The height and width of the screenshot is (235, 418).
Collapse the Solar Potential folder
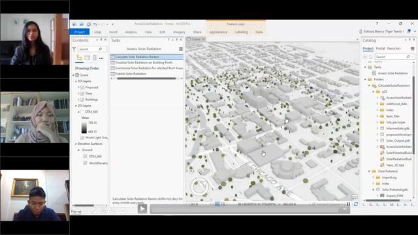click(x=369, y=171)
